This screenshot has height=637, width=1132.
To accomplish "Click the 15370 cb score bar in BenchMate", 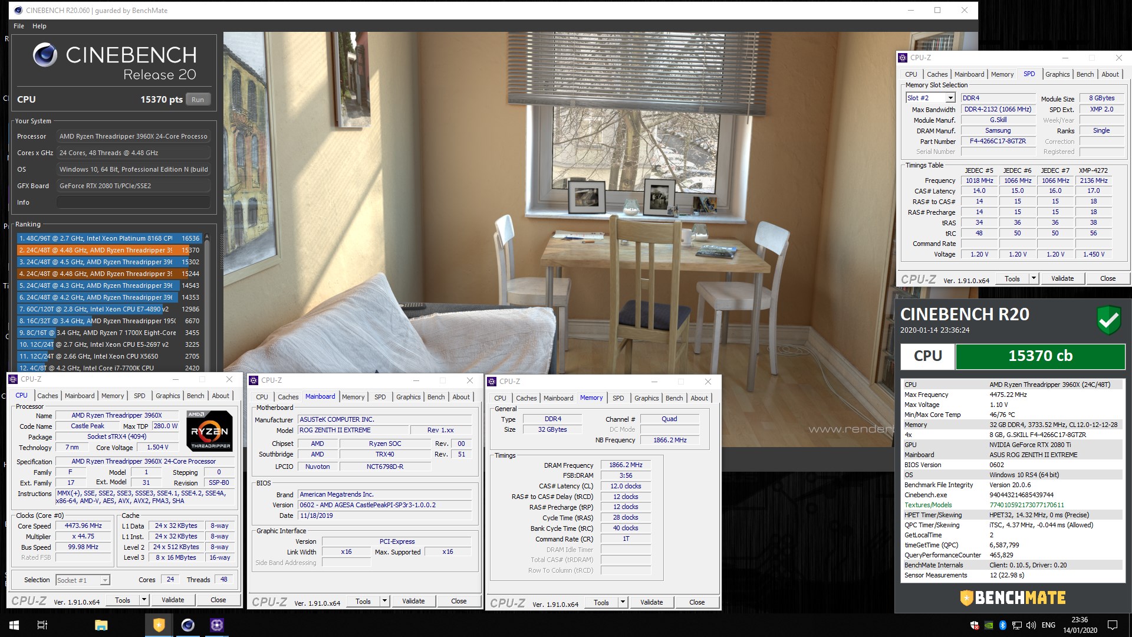I will click(x=1040, y=356).
